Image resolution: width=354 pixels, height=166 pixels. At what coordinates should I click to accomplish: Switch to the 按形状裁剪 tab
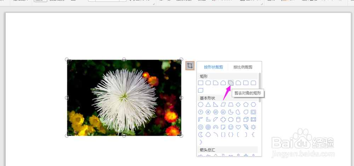click(x=213, y=67)
